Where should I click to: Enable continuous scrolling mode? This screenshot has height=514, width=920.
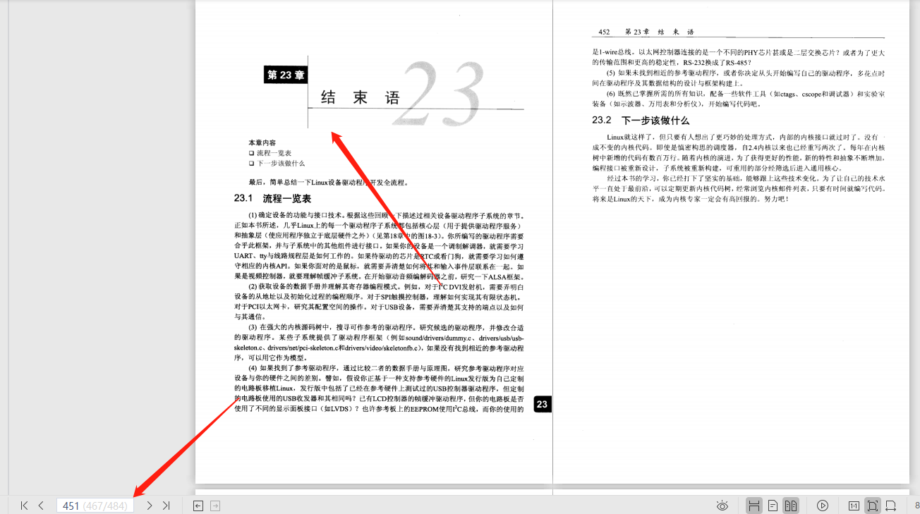753,506
